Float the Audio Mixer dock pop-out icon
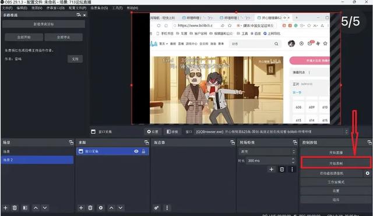This screenshot has width=373, height=216. click(233, 142)
